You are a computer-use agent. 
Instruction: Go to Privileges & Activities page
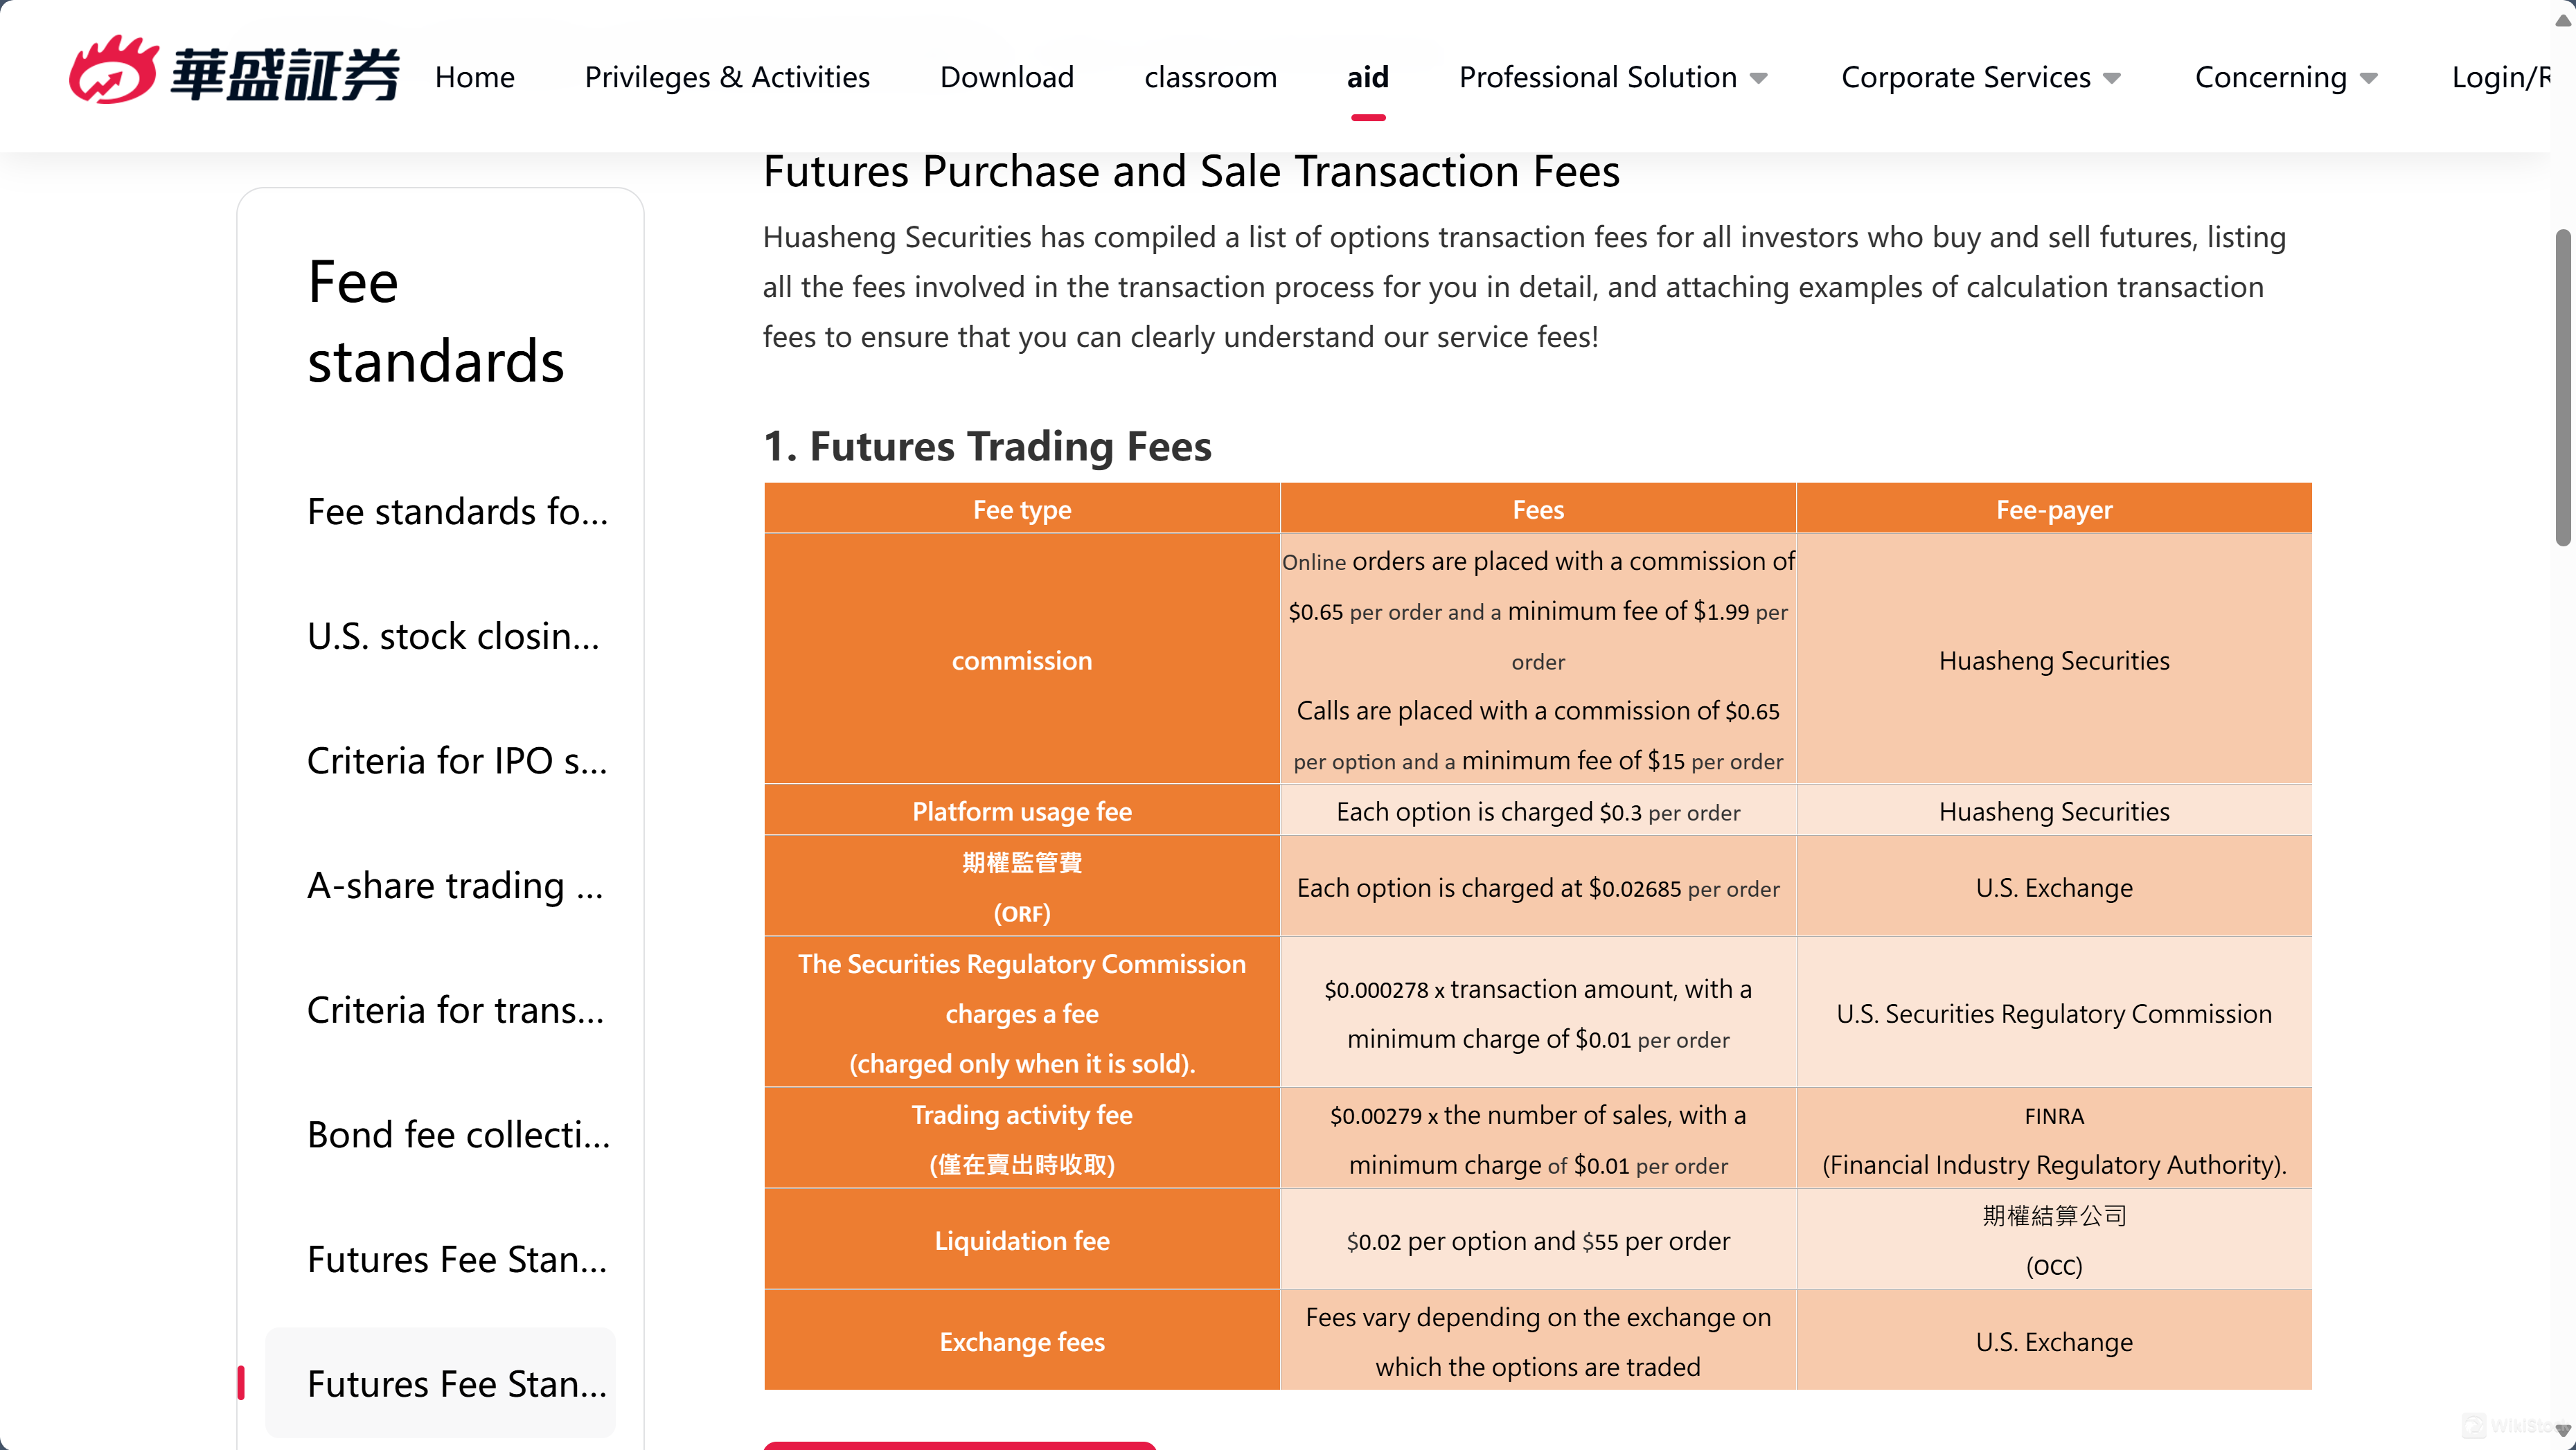727,77
